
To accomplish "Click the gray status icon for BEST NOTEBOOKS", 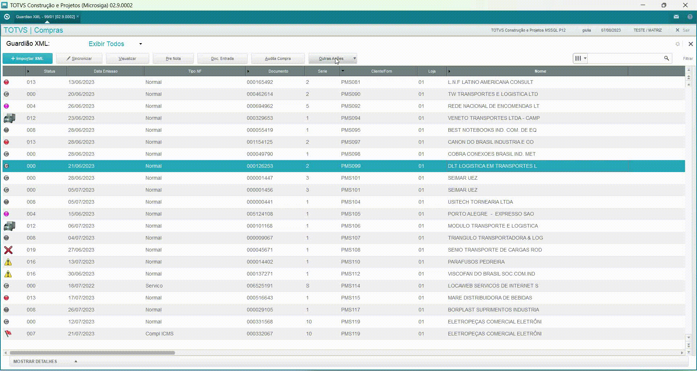I will coord(6,130).
